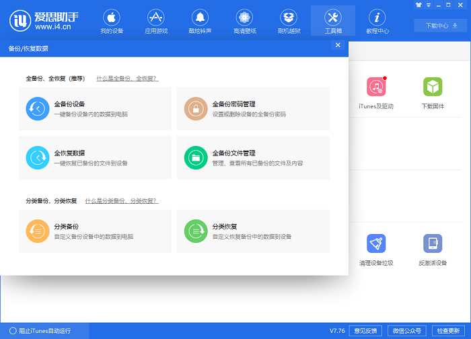Select the 全恢复数据 title text
The height and width of the screenshot is (339, 471).
tap(69, 153)
